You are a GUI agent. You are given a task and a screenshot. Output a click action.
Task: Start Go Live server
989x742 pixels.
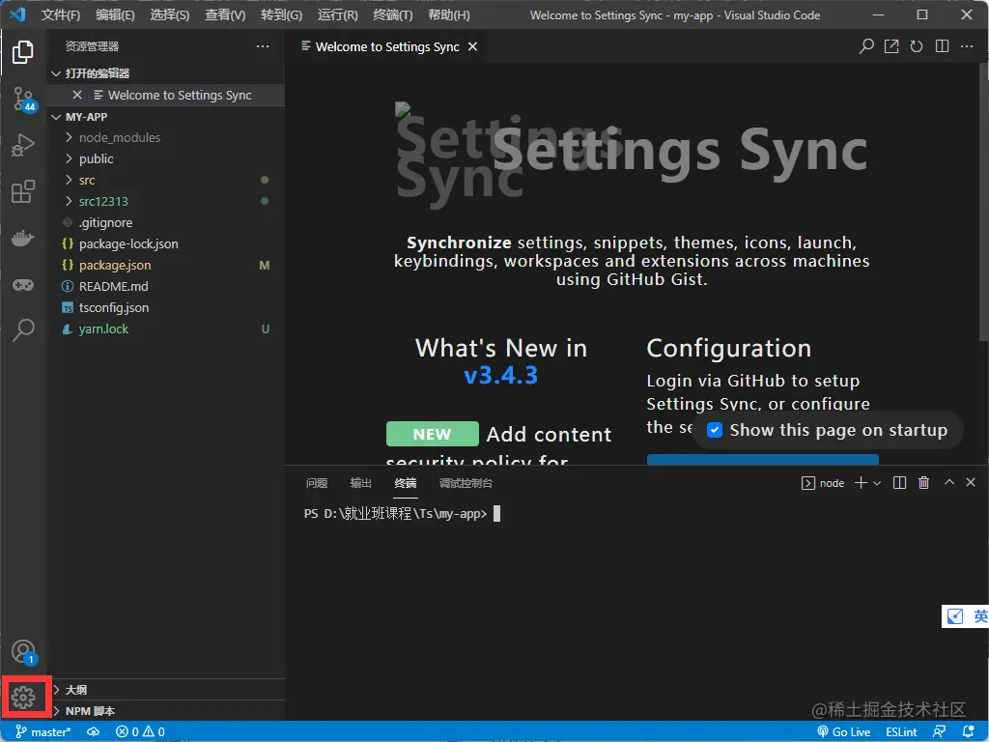(x=843, y=732)
